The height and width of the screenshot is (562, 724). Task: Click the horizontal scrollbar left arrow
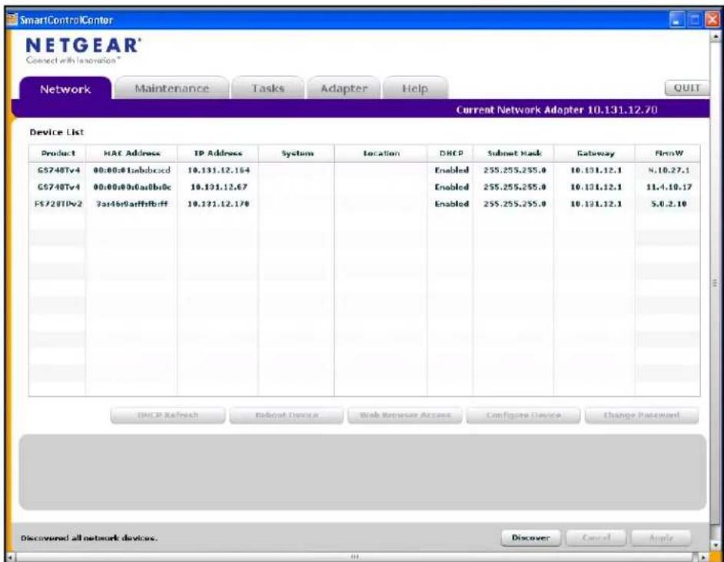coord(10,557)
